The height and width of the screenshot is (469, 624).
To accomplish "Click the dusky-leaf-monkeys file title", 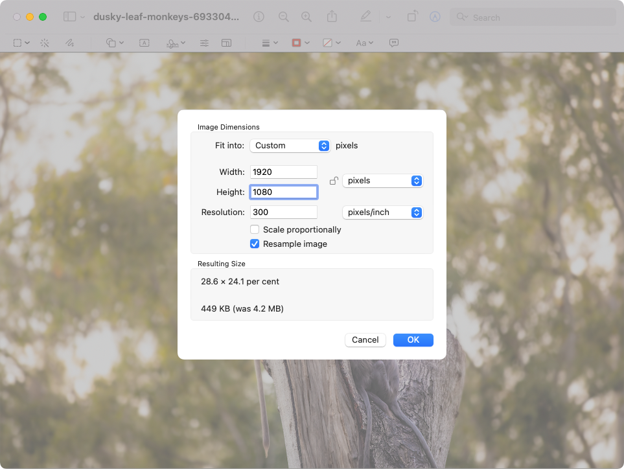I will point(167,17).
